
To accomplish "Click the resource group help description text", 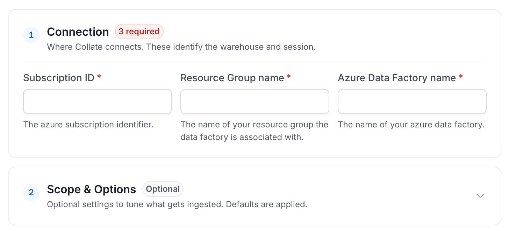I will (254, 131).
